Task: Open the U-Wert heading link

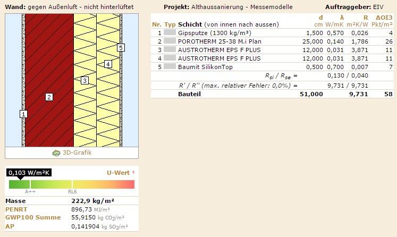Action: 118,173
